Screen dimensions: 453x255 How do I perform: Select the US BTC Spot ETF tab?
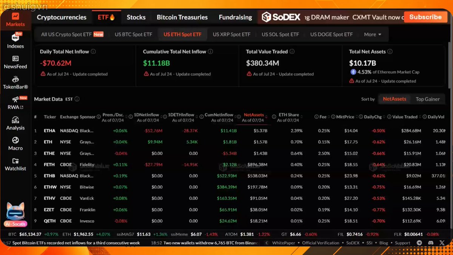pos(133,34)
